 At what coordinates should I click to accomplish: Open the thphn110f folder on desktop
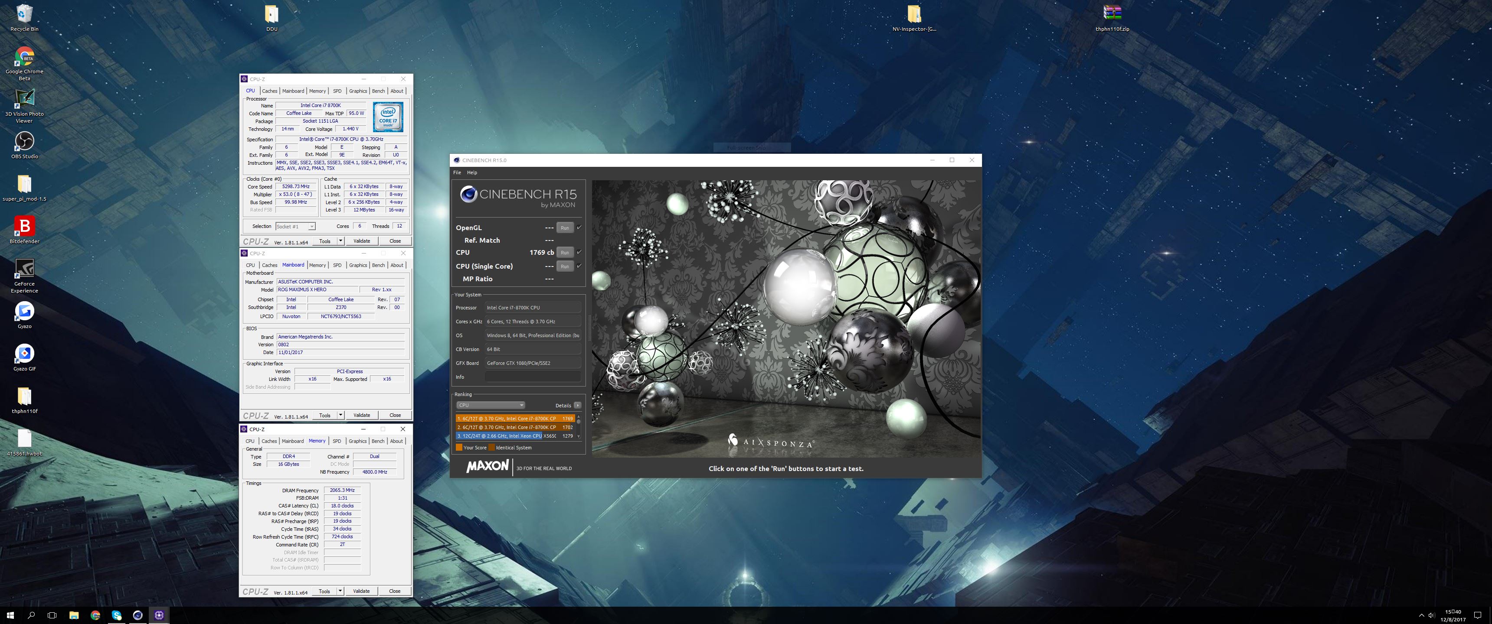point(24,400)
